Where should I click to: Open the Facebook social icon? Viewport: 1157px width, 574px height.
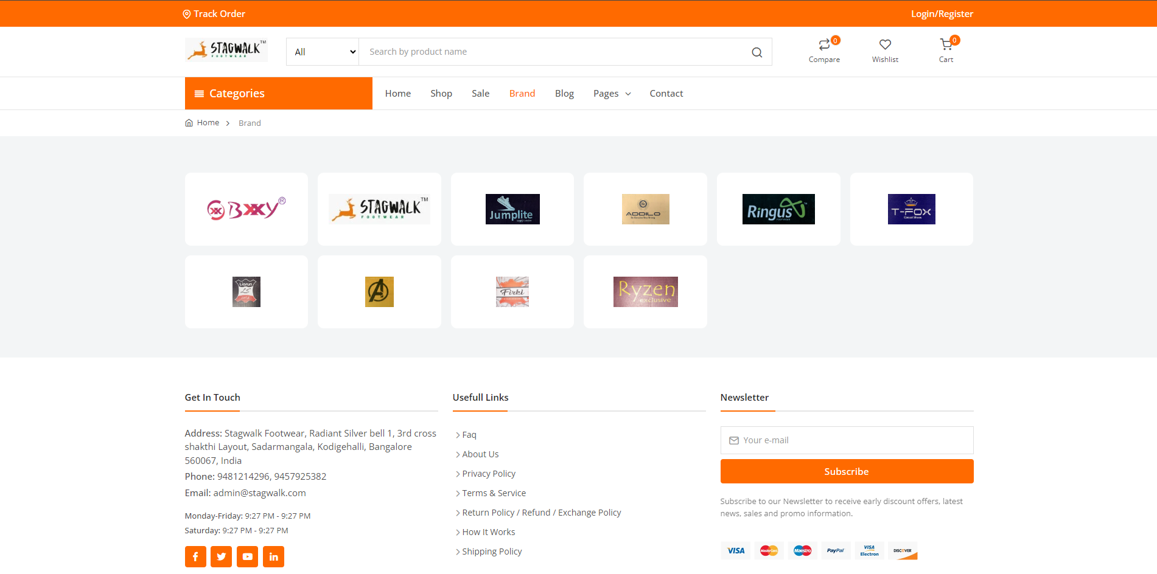[x=195, y=556]
